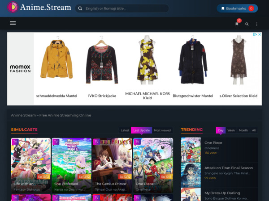
Task: Click the Shingeki no Kyojin: The Final subtitle
Action: pos(227,173)
